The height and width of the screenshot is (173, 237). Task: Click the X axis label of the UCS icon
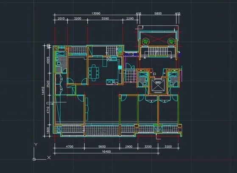tap(49, 157)
